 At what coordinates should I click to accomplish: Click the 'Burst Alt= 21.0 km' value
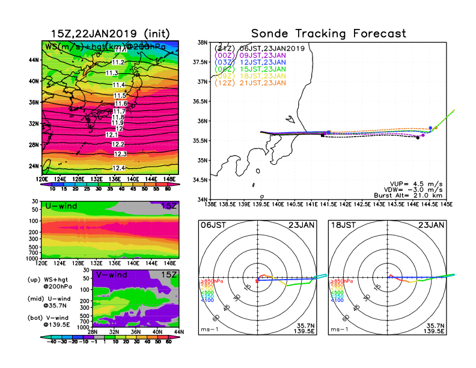(x=408, y=195)
